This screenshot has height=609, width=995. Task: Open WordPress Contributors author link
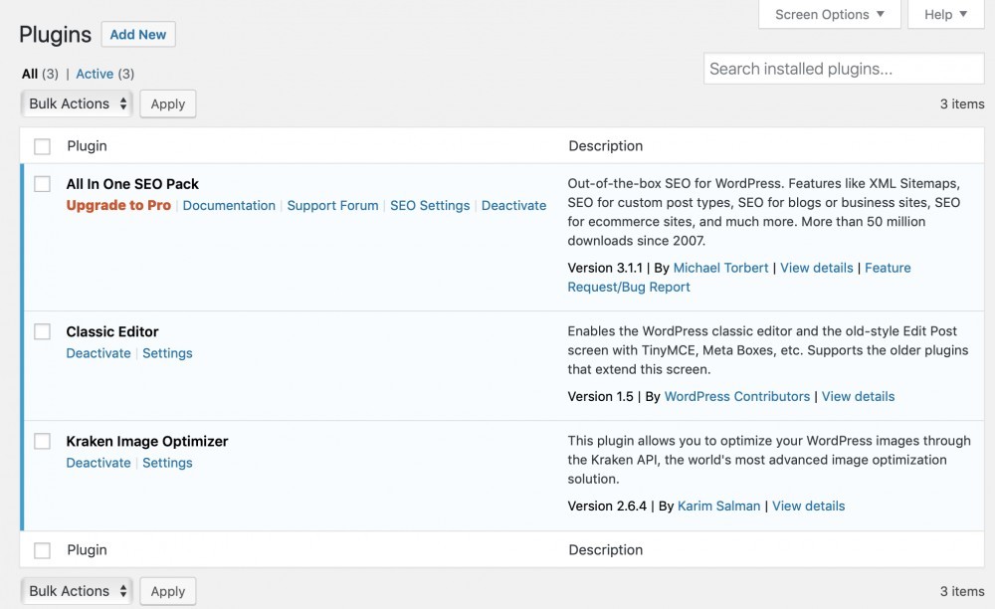click(736, 396)
